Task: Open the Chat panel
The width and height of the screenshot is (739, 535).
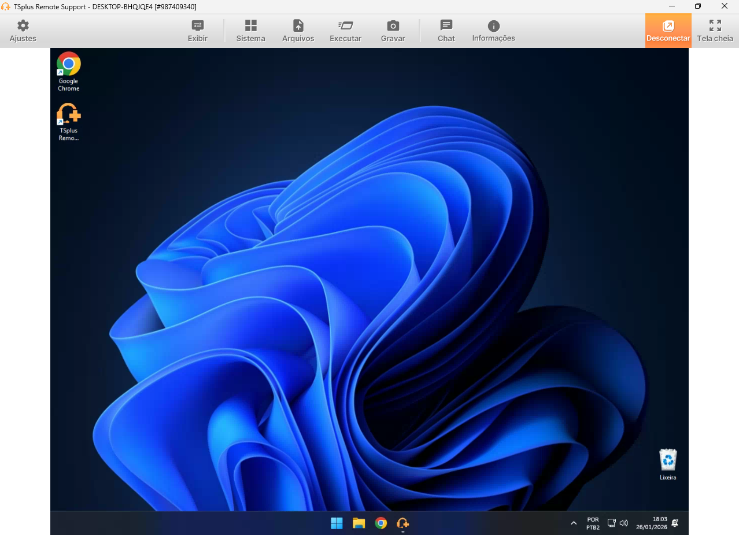Action: (446, 31)
